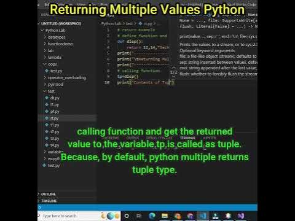Switch to the TERMINAL panel tab
This screenshot has height=221, width=295.
click(188, 138)
